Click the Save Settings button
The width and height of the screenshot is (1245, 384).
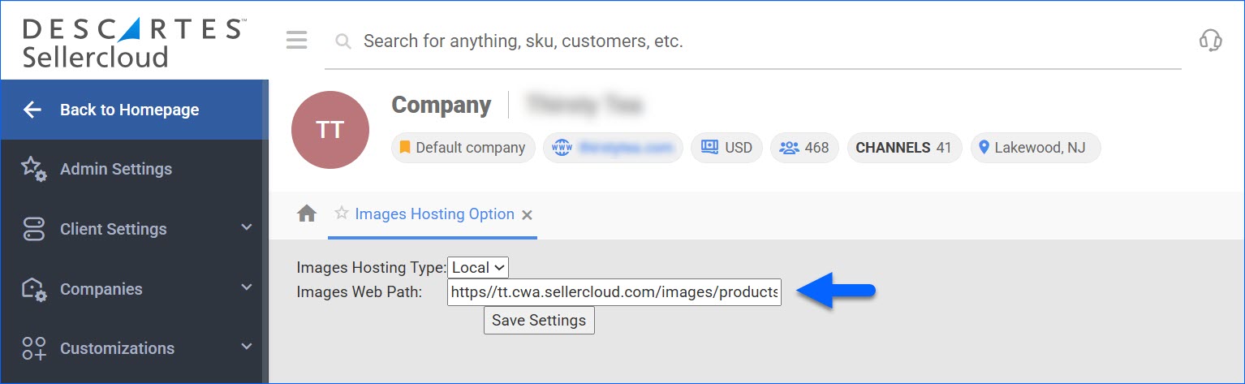[x=539, y=320]
